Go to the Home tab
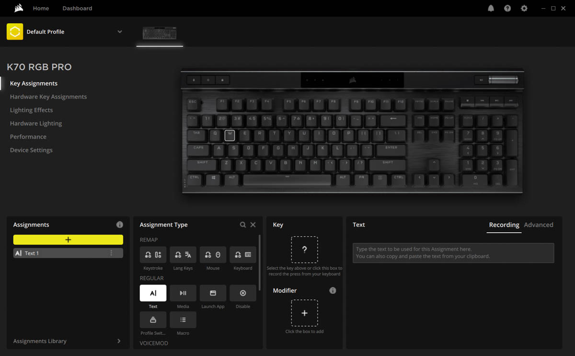Viewport: 575px width, 356px height. point(41,8)
